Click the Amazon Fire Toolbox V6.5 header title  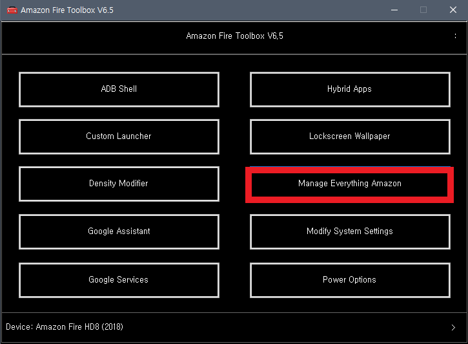tap(234, 36)
